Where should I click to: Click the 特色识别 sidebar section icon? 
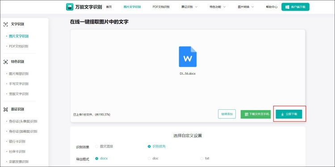6,62
